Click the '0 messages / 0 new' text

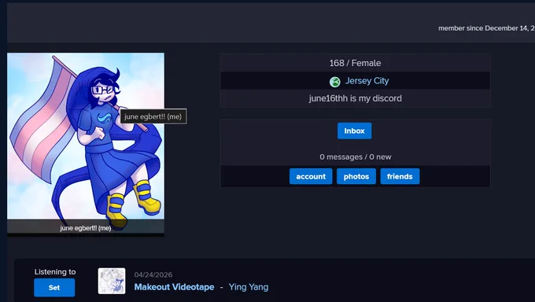pos(355,157)
